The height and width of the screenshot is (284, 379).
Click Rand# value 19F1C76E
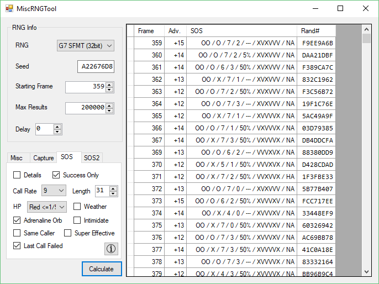pyautogui.click(x=317, y=104)
